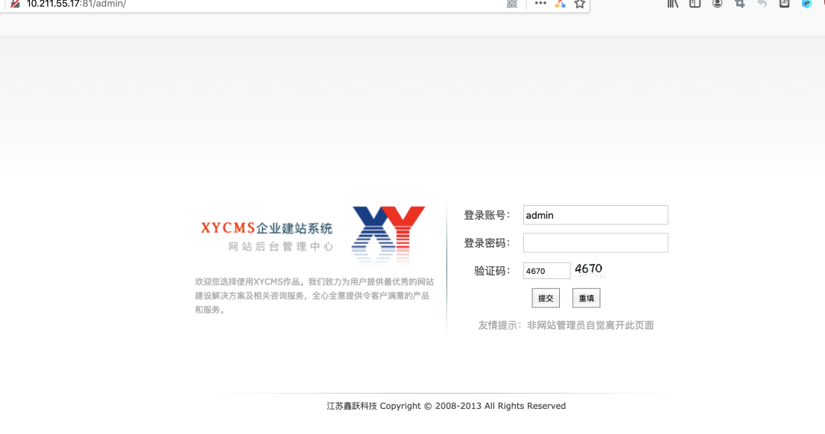Submit the login with 提交 button
This screenshot has height=434, width=825.
click(545, 298)
